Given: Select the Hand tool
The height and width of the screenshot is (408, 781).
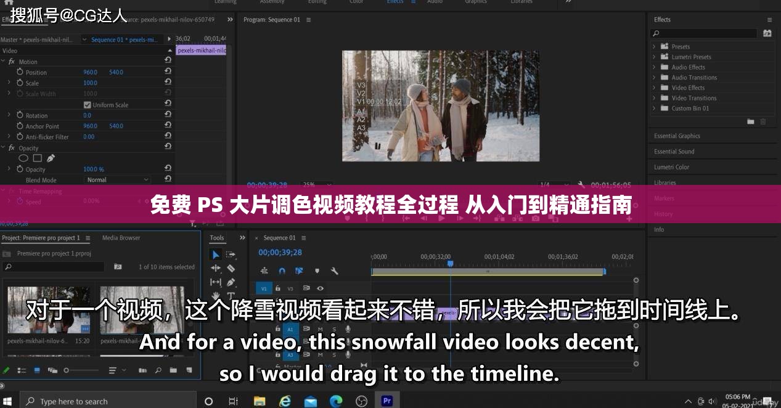Looking at the screenshot, I should [x=216, y=294].
